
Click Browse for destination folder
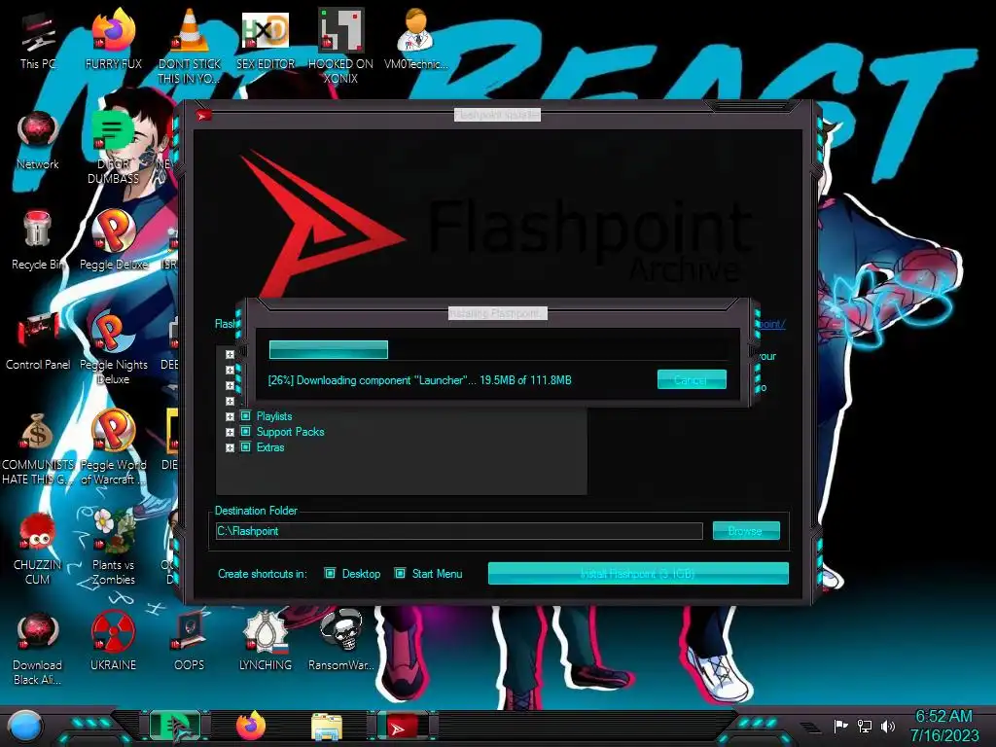pyautogui.click(x=746, y=531)
